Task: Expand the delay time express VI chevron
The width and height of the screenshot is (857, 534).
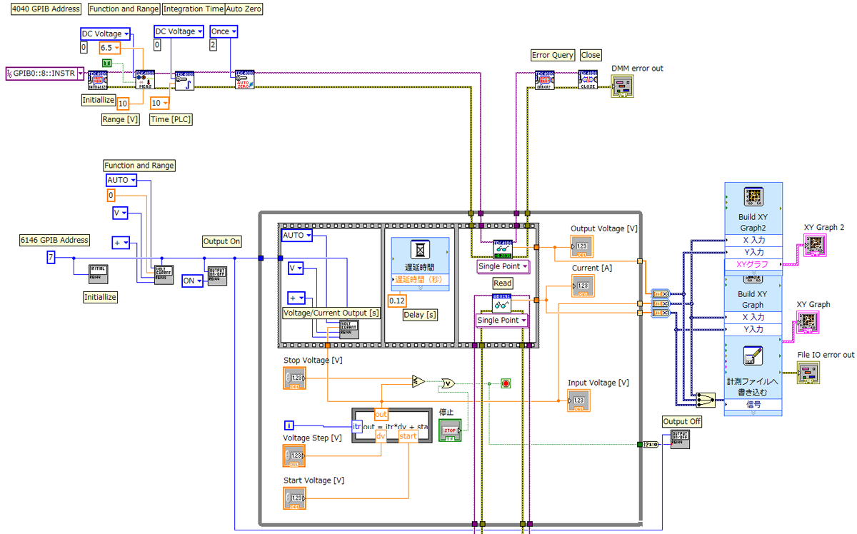Action: 420,288
